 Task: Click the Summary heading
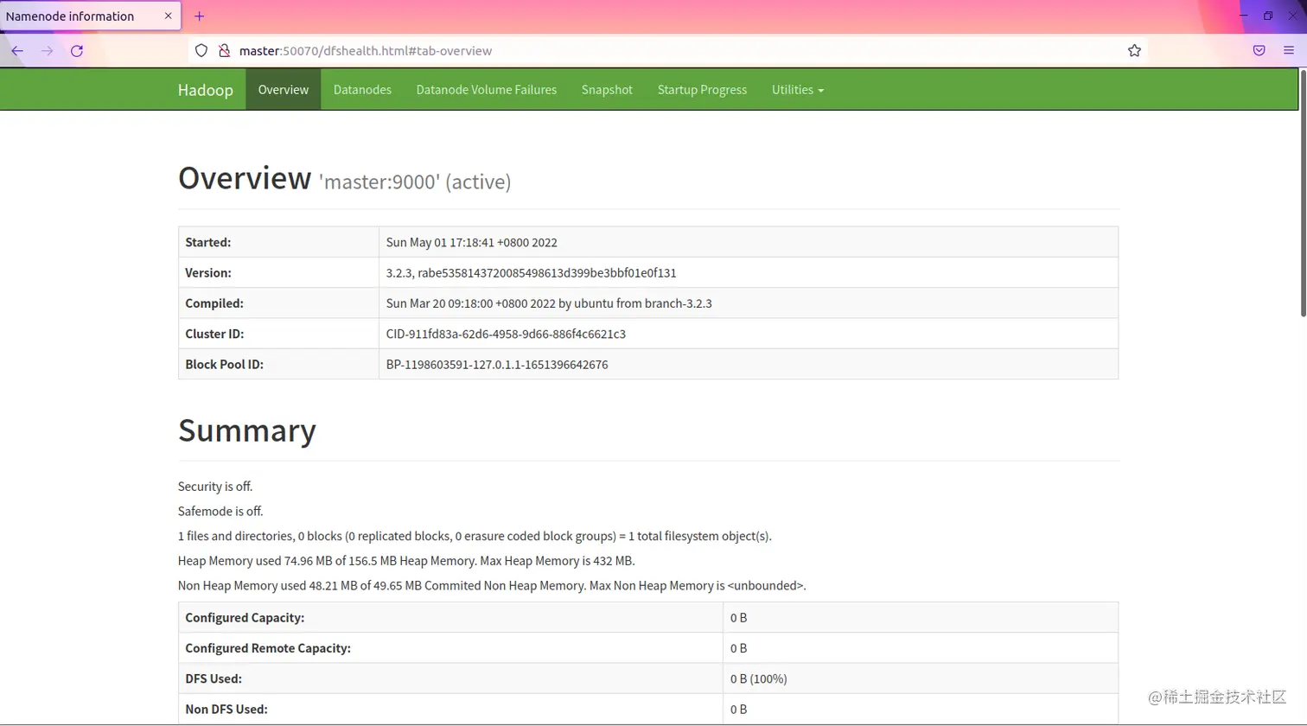click(x=247, y=430)
